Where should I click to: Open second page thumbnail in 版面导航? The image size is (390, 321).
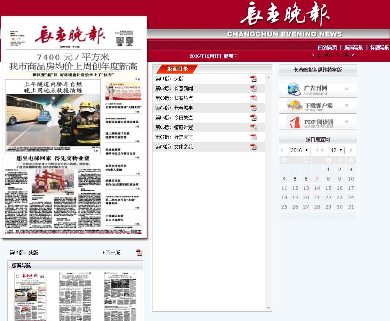coord(75,296)
